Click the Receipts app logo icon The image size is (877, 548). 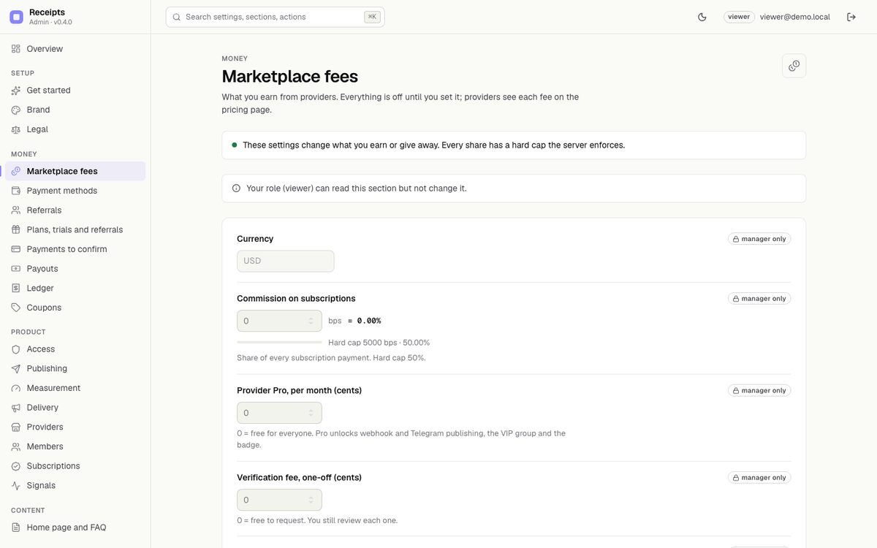click(x=16, y=17)
